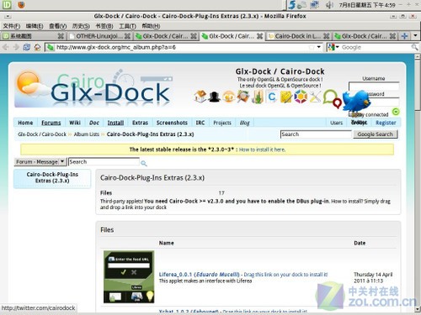The height and width of the screenshot is (315, 421).
Task: Click the house icon in the site dock
Action: coord(200,97)
